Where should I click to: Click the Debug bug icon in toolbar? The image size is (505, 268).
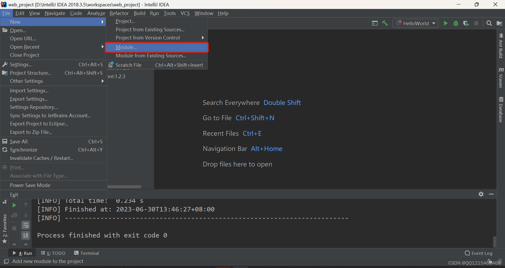click(x=456, y=23)
